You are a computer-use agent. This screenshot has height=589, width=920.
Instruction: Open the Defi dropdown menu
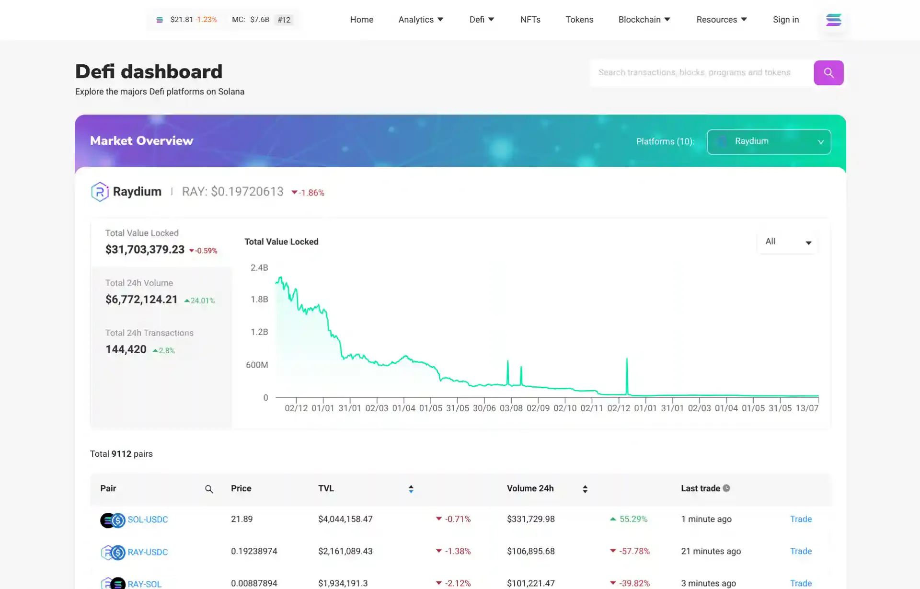coord(482,20)
